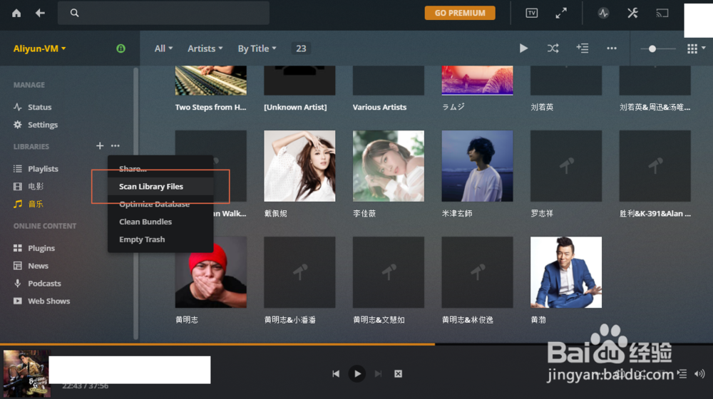Click the sidebar vertical scrollbar
This screenshot has width=713, height=399.
click(x=135, y=204)
